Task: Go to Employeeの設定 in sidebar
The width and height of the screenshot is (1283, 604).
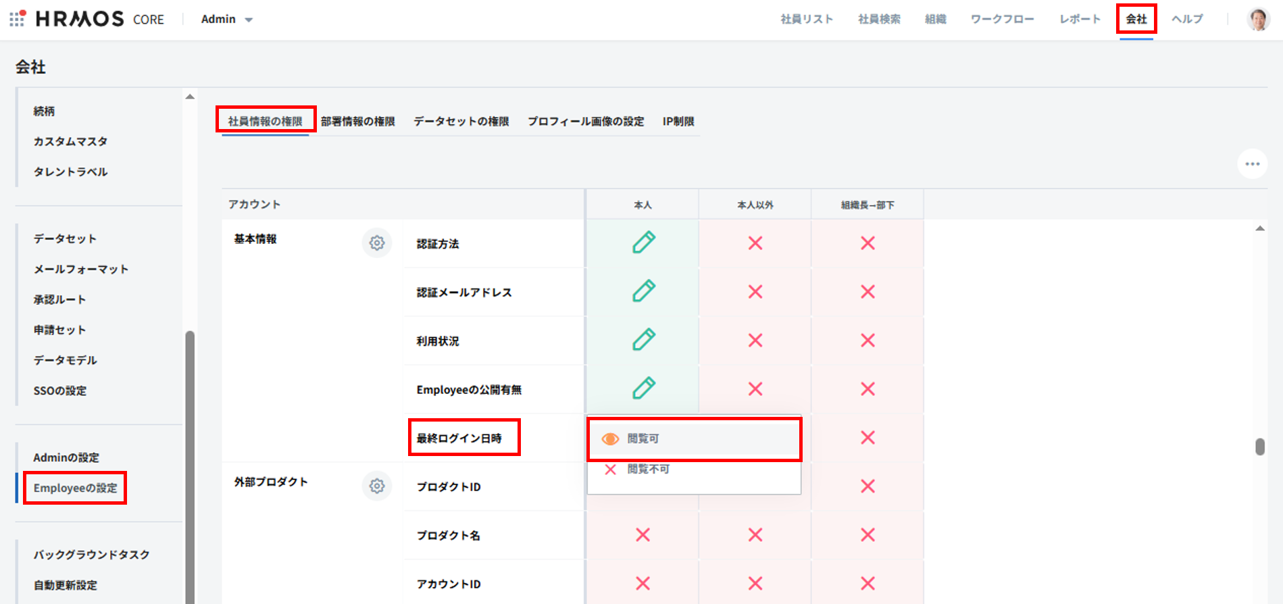Action: (75, 488)
